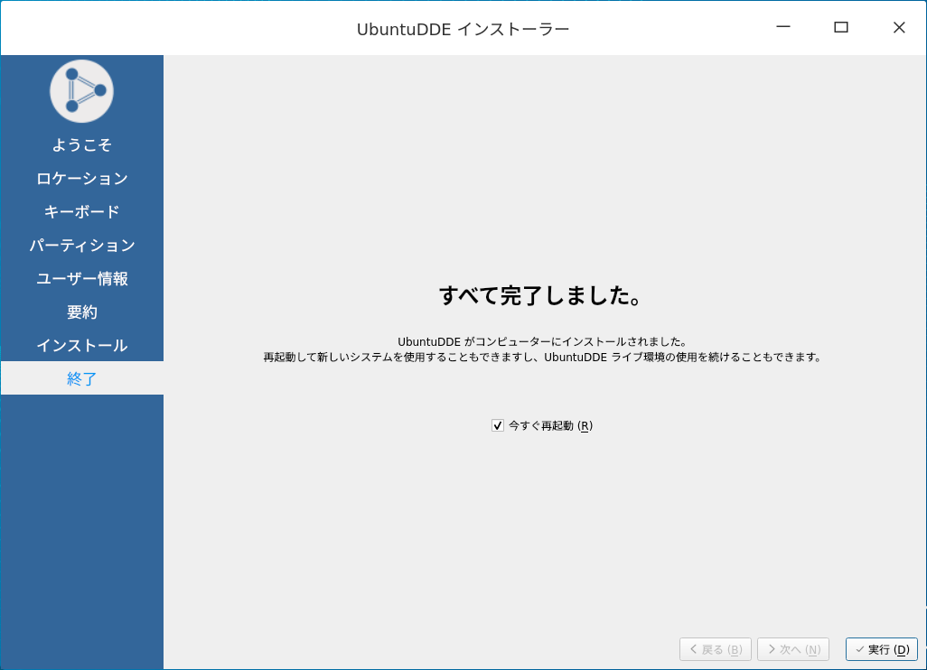Click the 次へ (N) next button
This screenshot has height=670, width=927.
pos(793,649)
